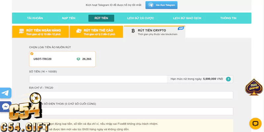Image resolution: width=264 pixels, height=132 pixels.
Task: Open the live chat bubble button
Action: point(255,123)
